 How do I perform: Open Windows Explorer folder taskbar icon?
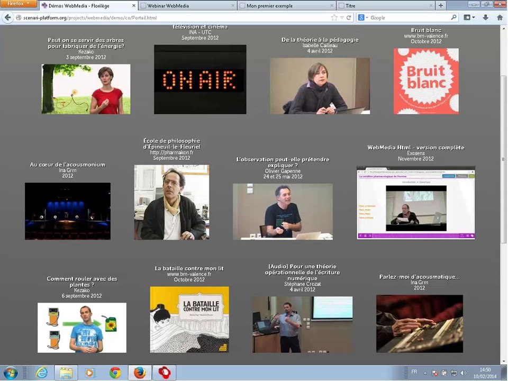click(x=66, y=373)
